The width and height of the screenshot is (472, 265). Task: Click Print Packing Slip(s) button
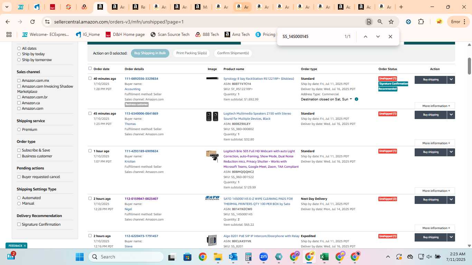pos(191,53)
